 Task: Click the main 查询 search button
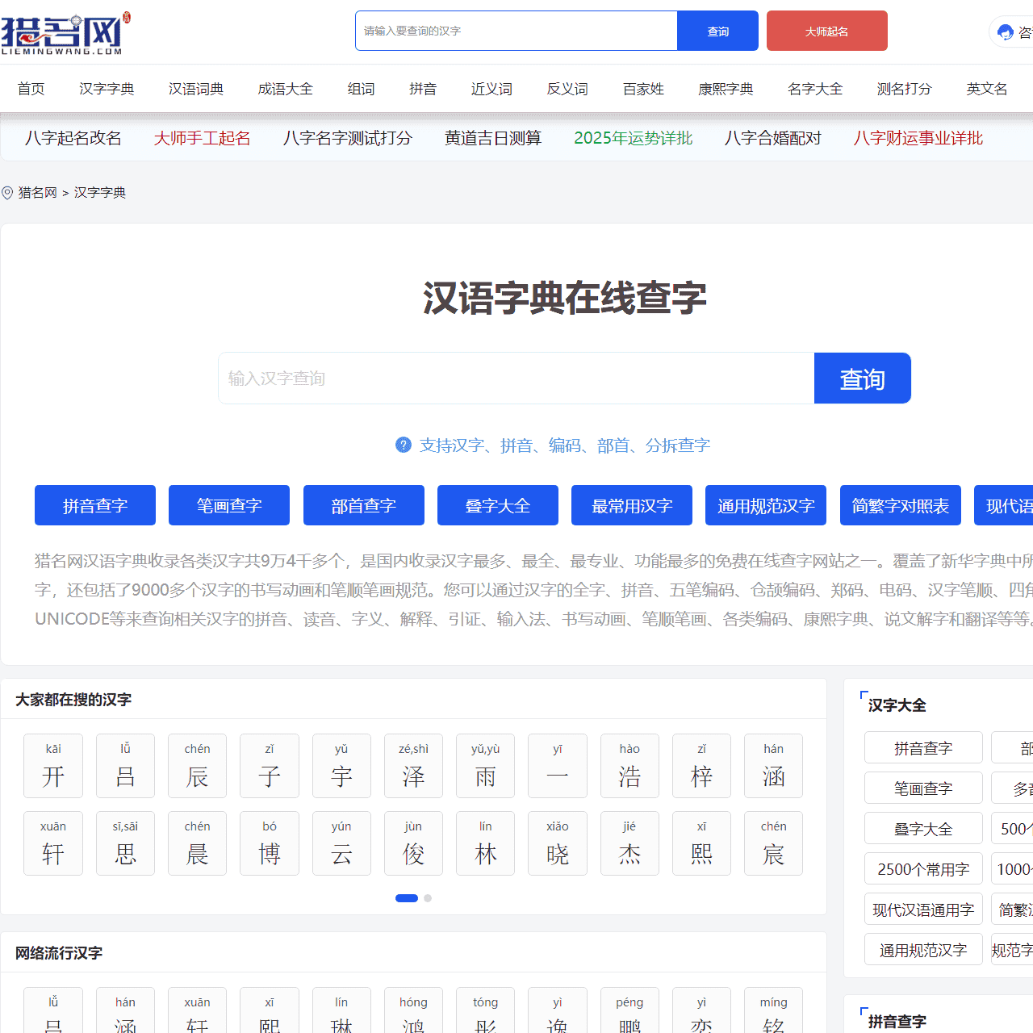pyautogui.click(x=862, y=378)
